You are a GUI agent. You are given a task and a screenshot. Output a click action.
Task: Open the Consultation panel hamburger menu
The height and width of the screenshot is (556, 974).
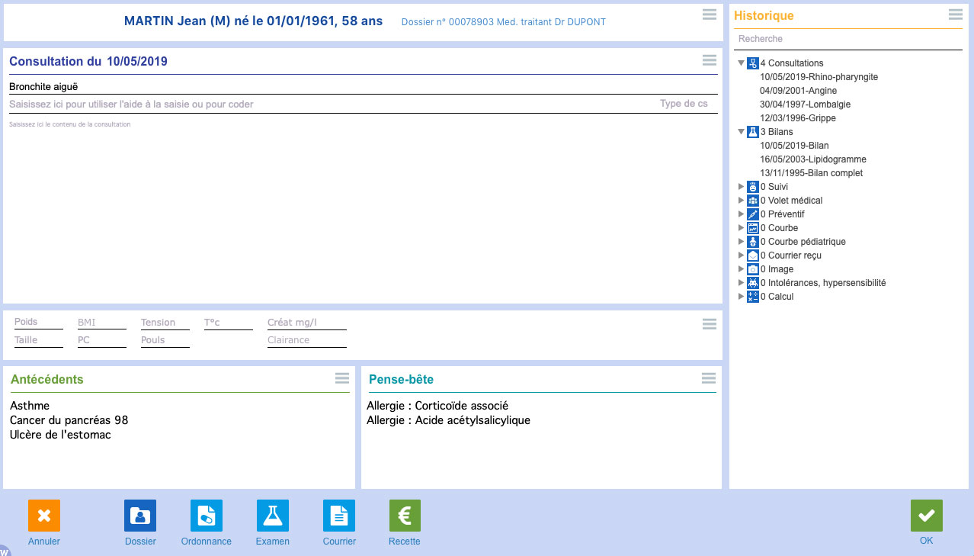coord(709,60)
